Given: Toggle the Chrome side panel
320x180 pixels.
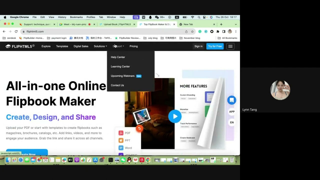Looking at the screenshot, I should click(x=224, y=31).
